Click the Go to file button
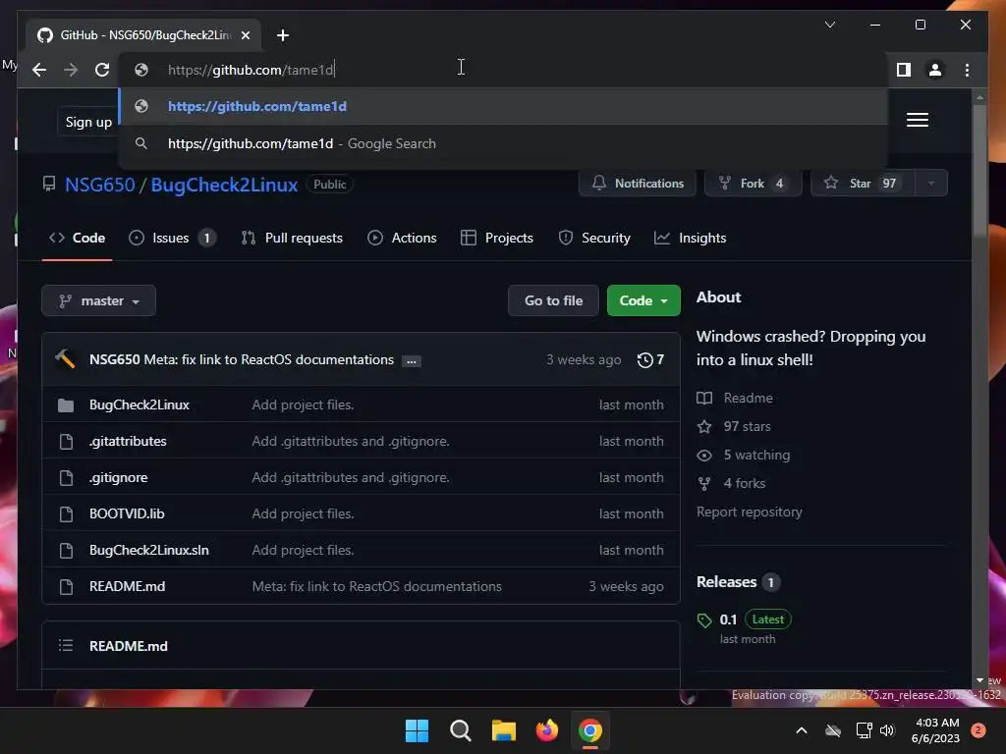1006x754 pixels. pyautogui.click(x=554, y=300)
